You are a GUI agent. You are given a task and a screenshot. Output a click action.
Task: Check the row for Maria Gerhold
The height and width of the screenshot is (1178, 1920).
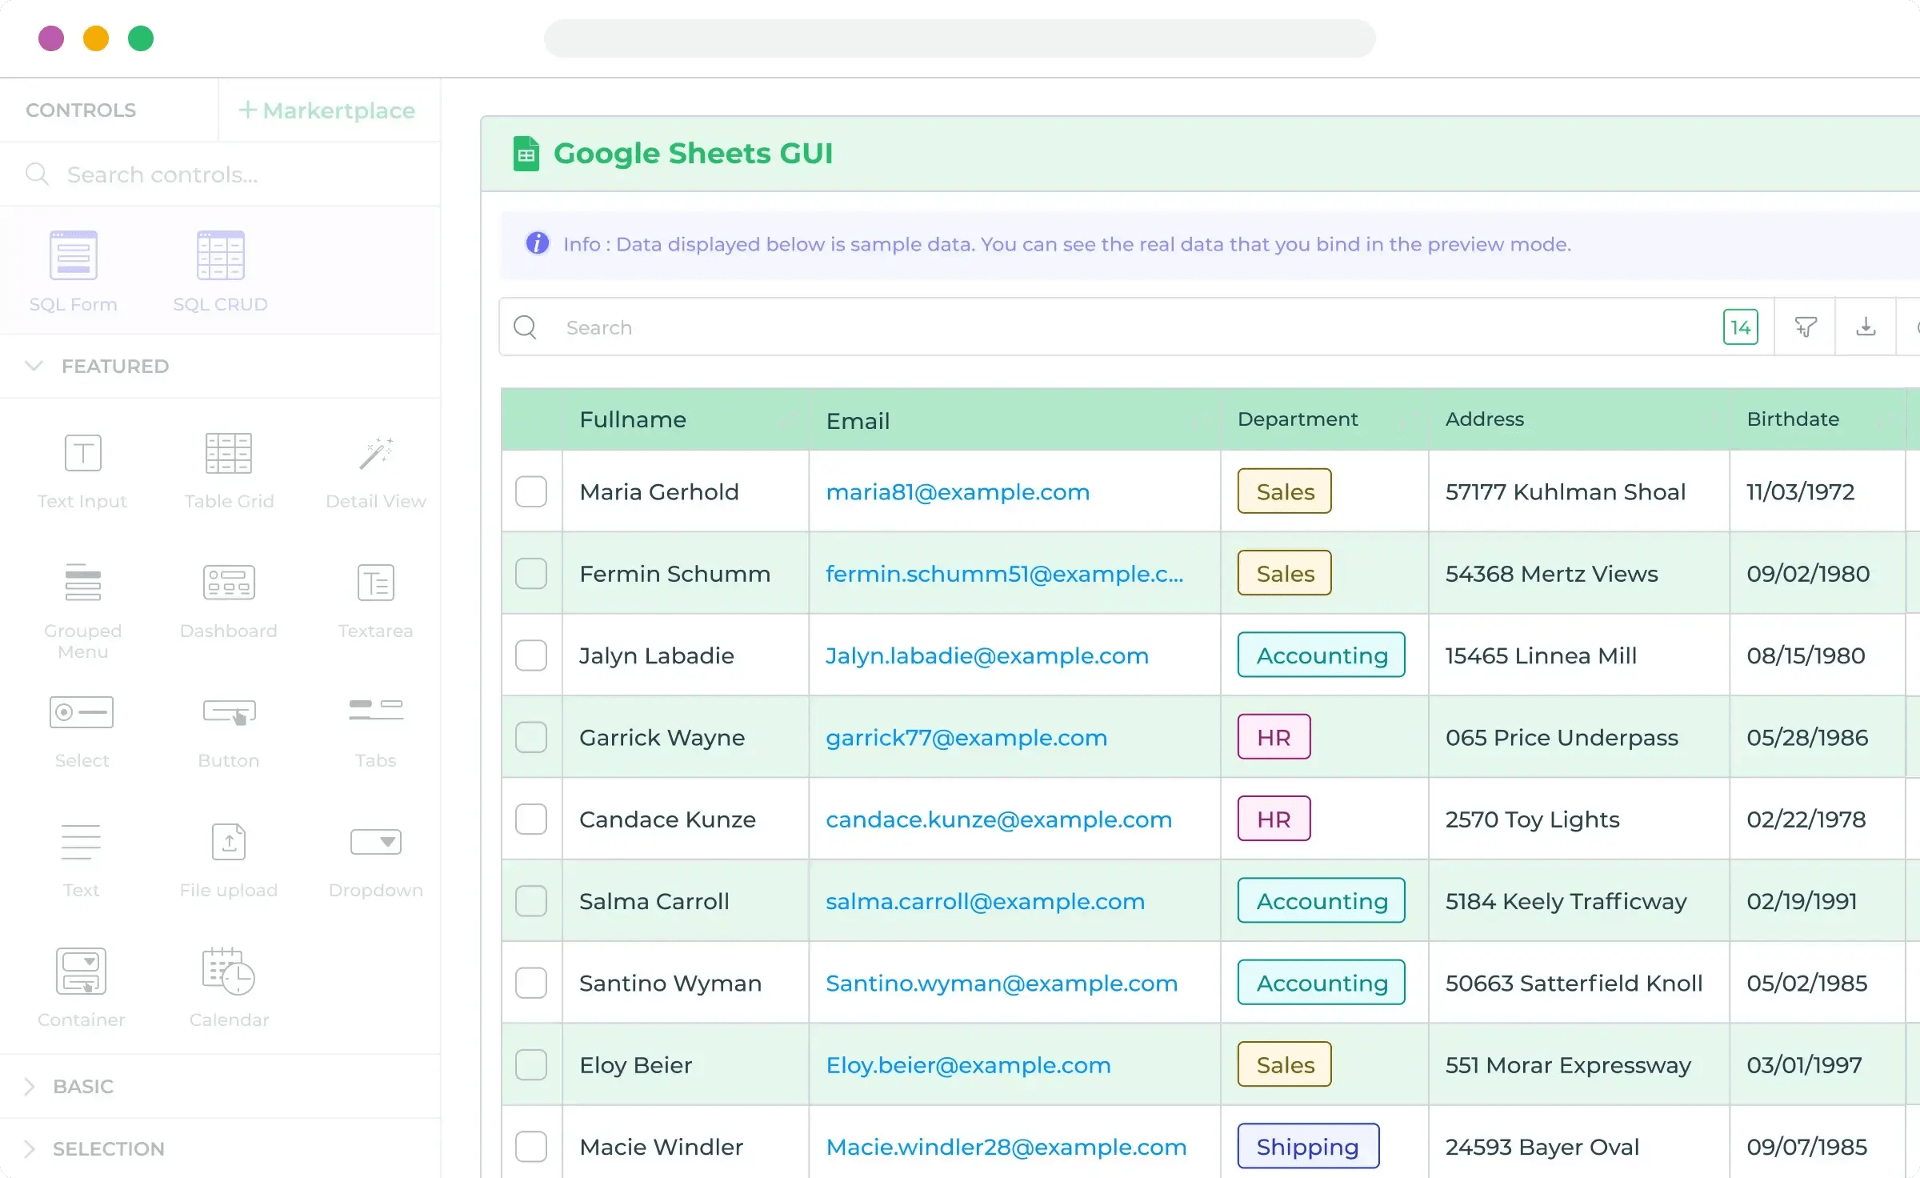(532, 492)
